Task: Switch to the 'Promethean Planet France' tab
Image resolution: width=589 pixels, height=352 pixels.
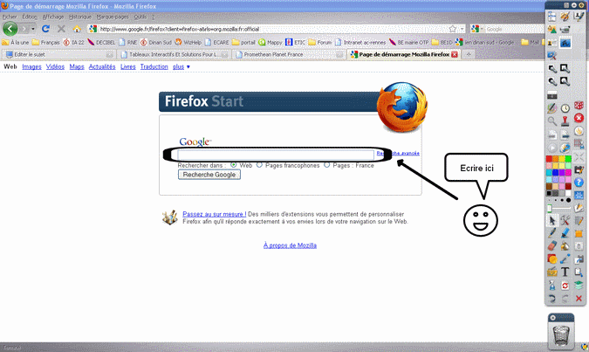Action: 289,54
